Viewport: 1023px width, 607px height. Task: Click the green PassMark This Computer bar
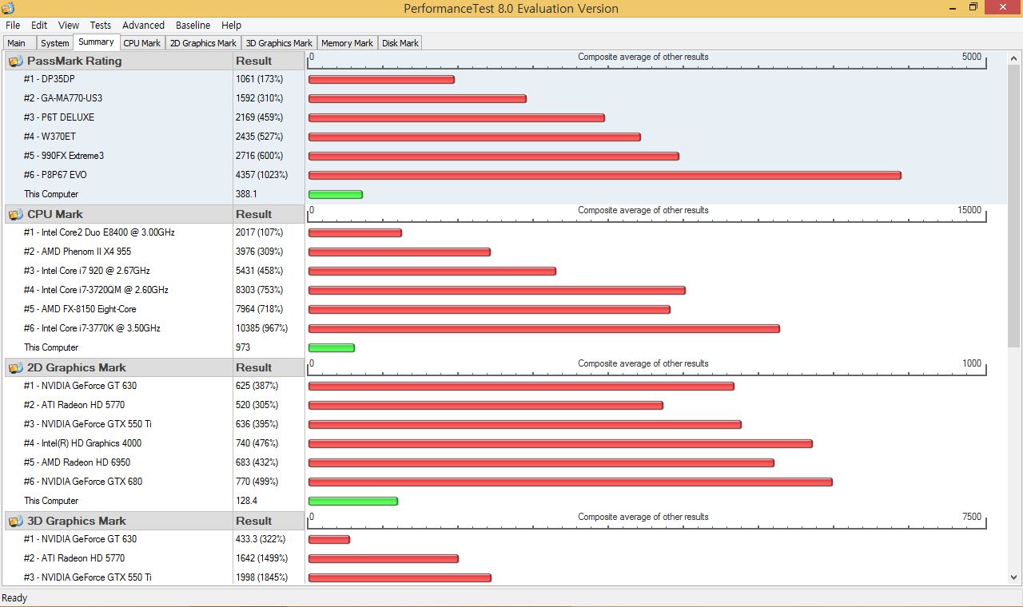[x=335, y=195]
